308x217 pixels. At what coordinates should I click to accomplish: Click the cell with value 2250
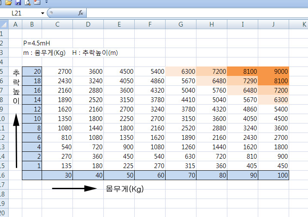[119, 119]
